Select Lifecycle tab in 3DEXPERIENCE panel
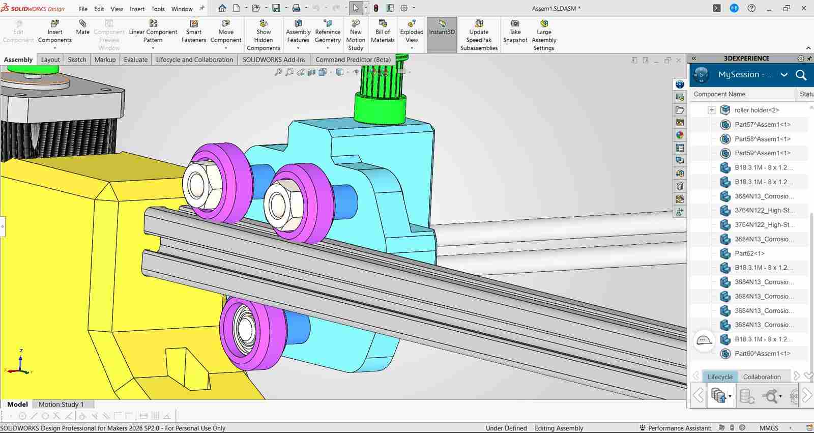The height and width of the screenshot is (433, 814). pyautogui.click(x=720, y=377)
